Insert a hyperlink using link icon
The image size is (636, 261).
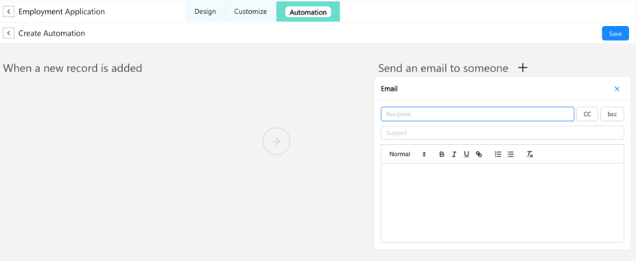[x=479, y=154]
